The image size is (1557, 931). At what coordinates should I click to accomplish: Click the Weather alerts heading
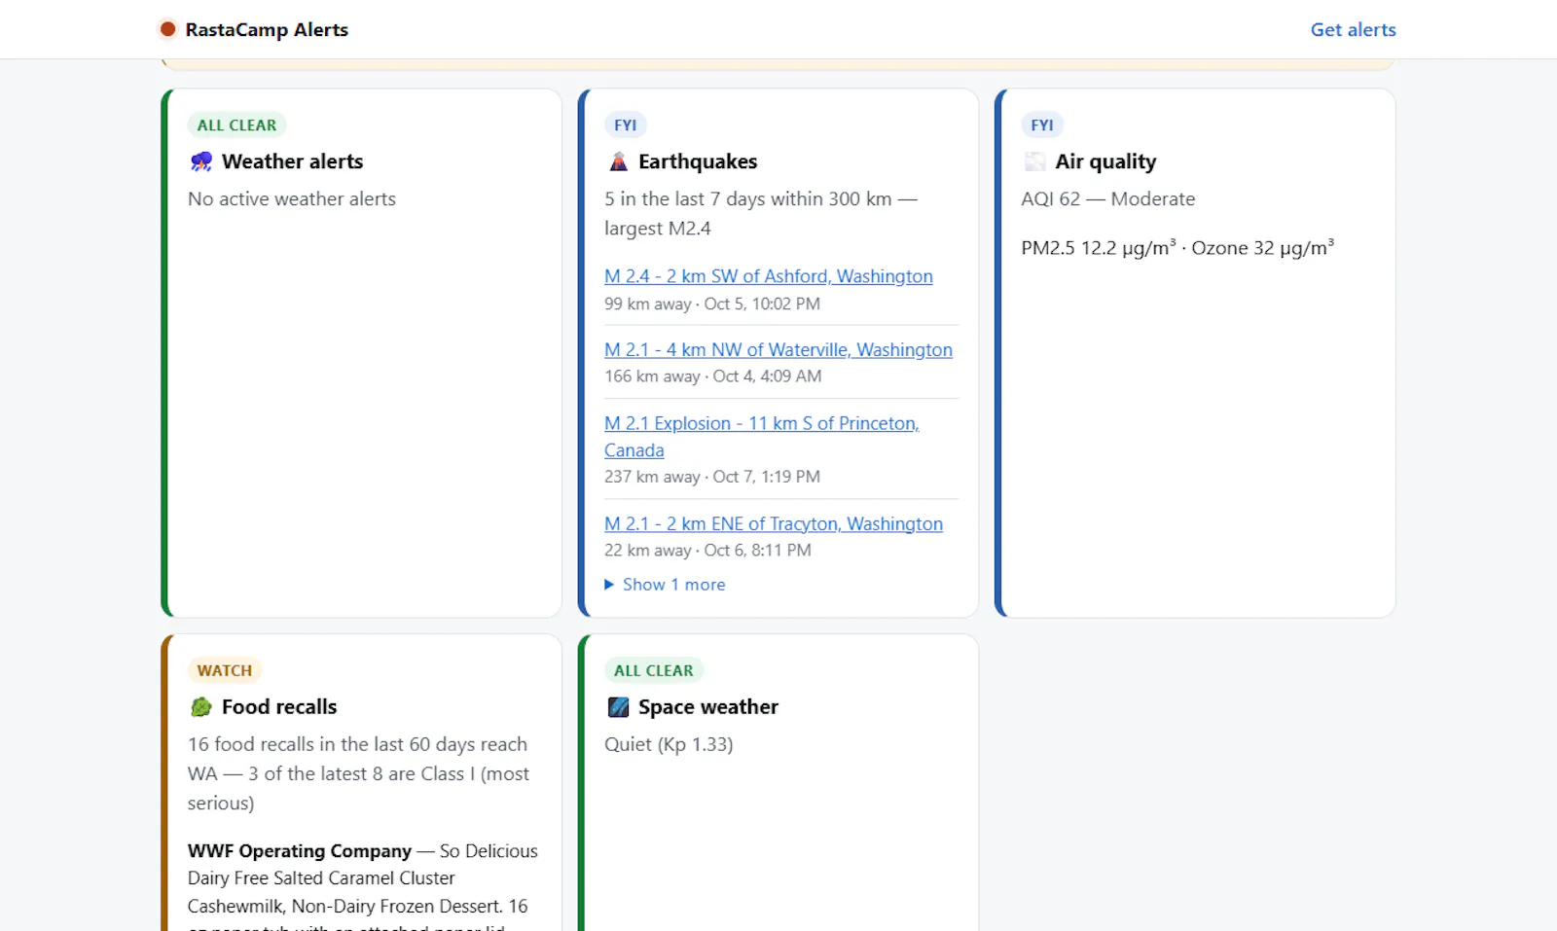tap(292, 161)
